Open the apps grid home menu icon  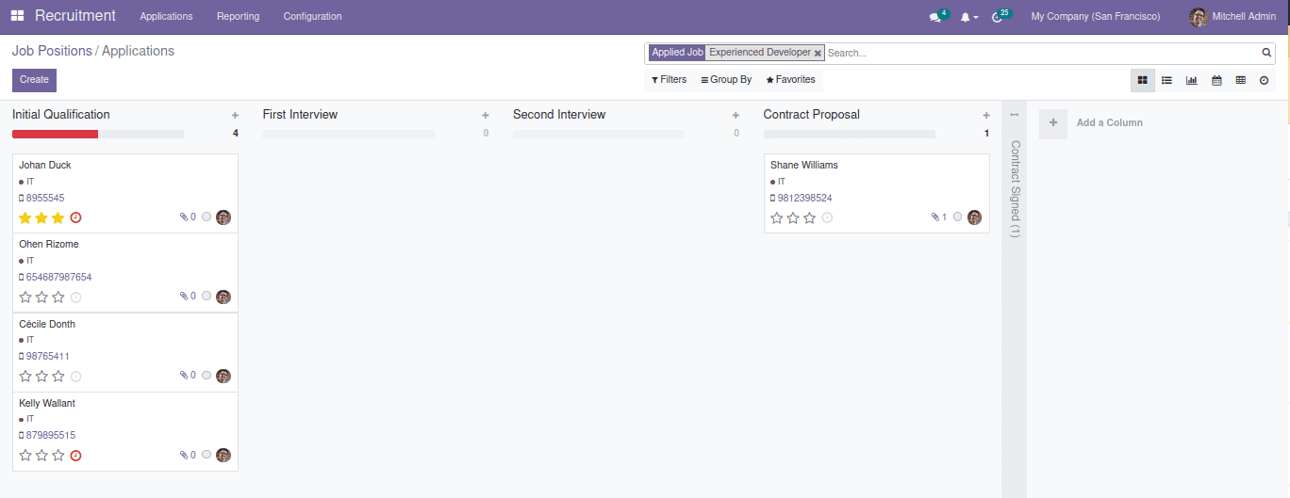coord(17,16)
